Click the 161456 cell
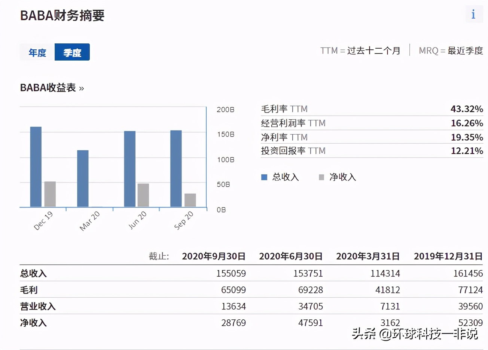The image size is (488, 350). tap(468, 273)
